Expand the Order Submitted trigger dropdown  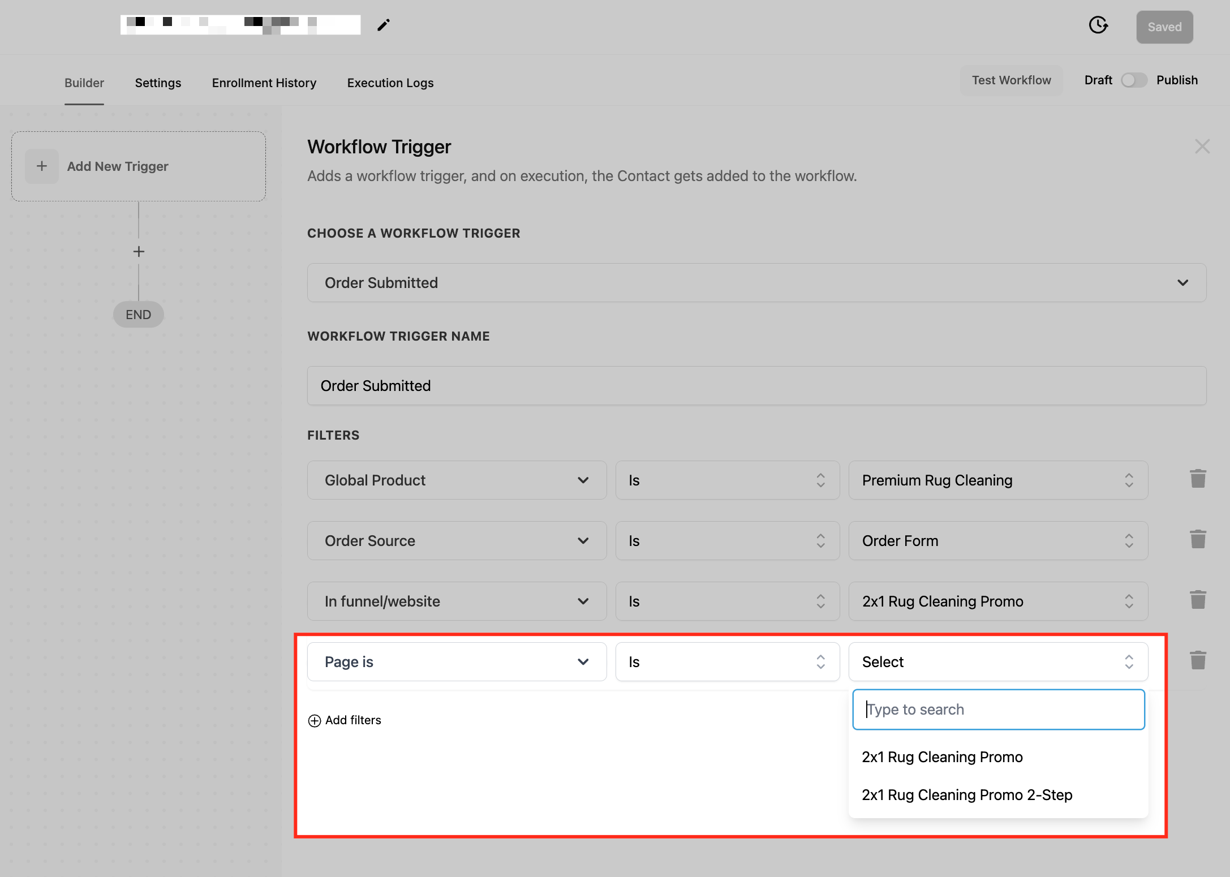[756, 282]
